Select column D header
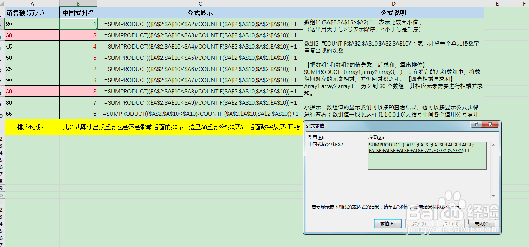 pyautogui.click(x=393, y=3)
